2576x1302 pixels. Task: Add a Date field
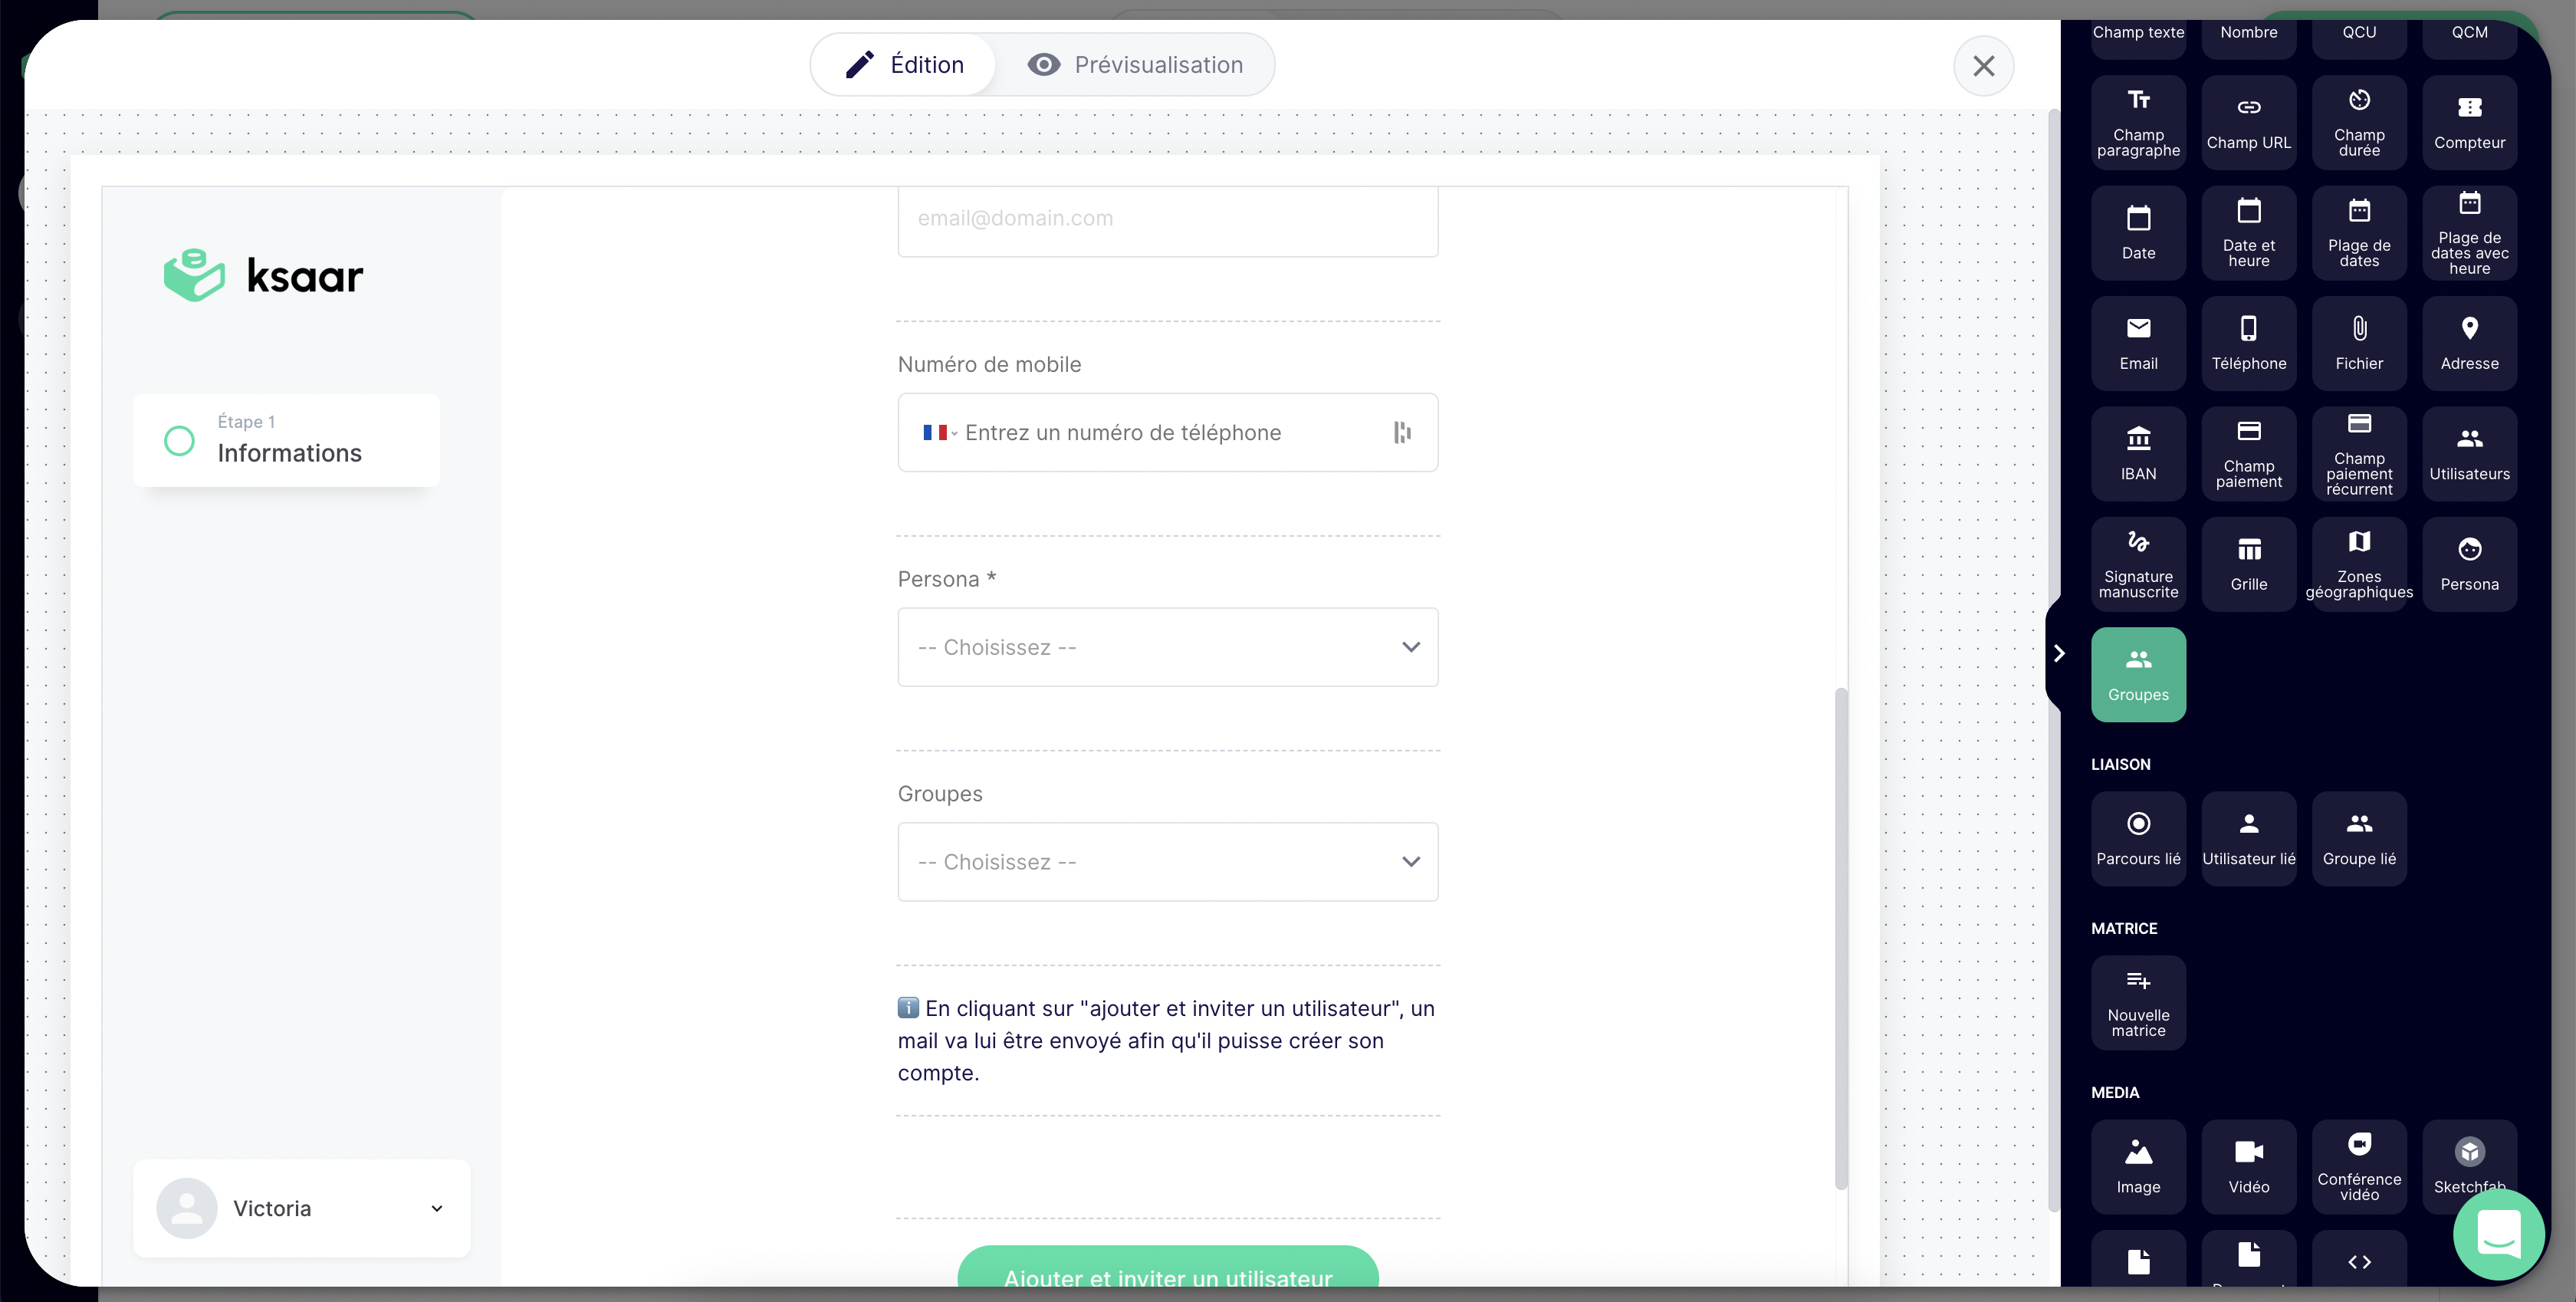click(2138, 233)
